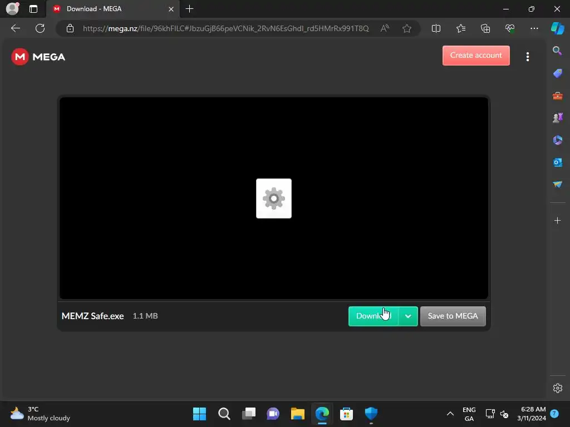Image resolution: width=570 pixels, height=427 pixels.
Task: Open Edge sidebar Search
Action: (x=557, y=51)
